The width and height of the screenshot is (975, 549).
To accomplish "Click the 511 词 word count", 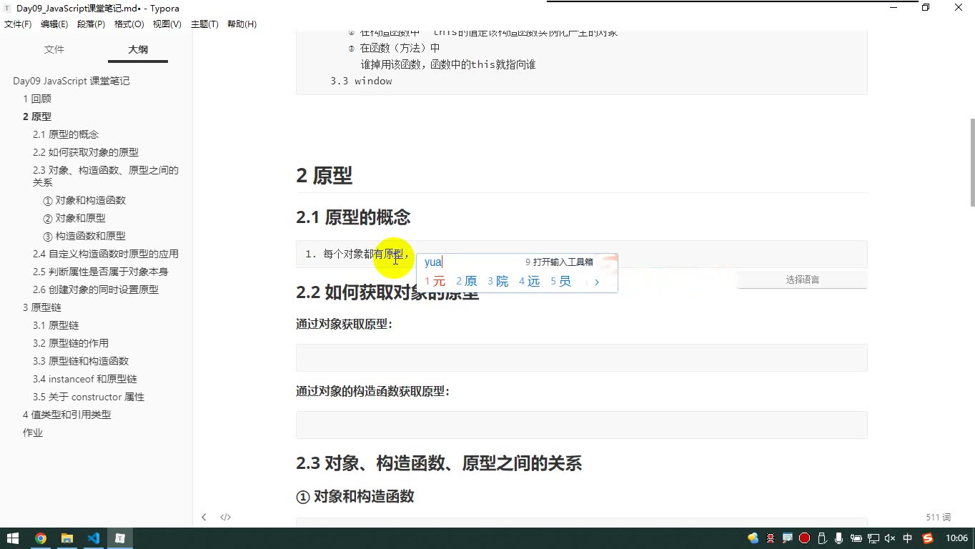I will pyautogui.click(x=939, y=517).
